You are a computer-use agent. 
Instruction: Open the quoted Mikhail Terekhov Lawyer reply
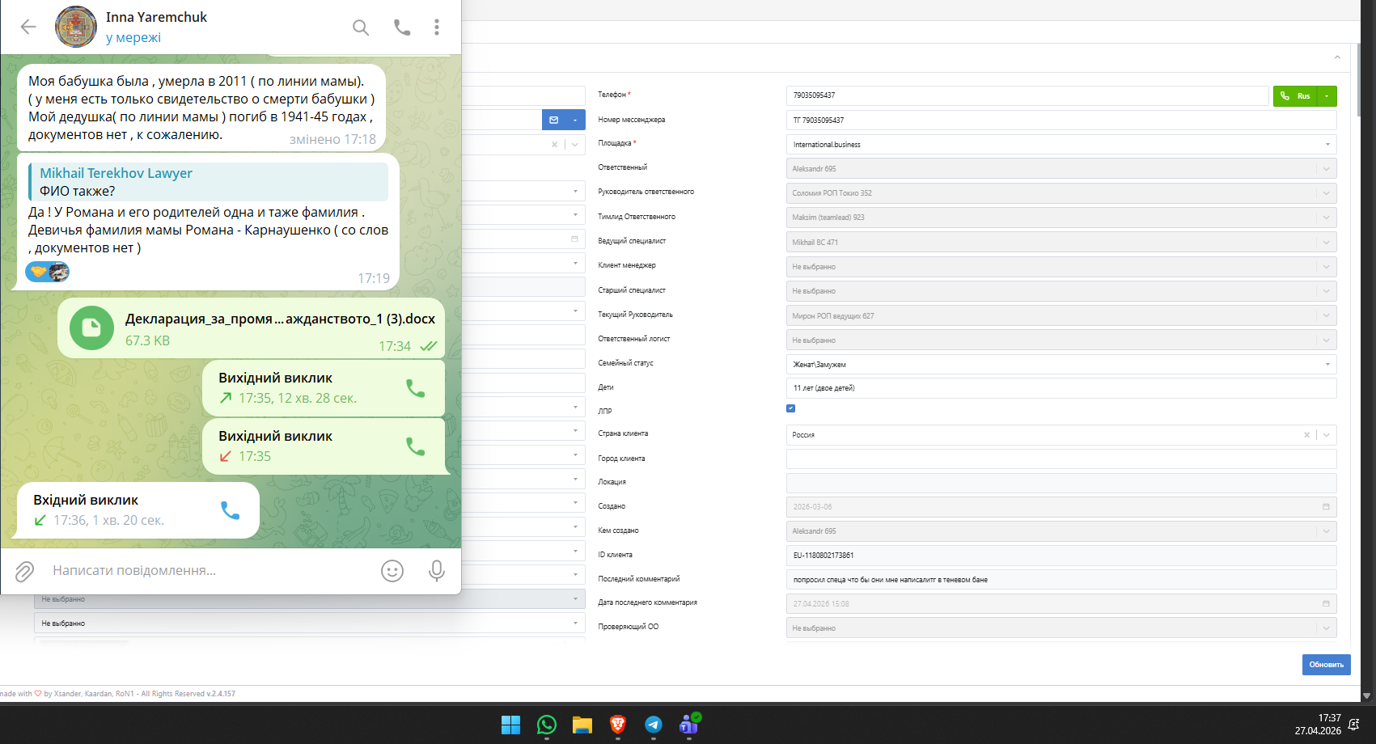[x=209, y=182]
